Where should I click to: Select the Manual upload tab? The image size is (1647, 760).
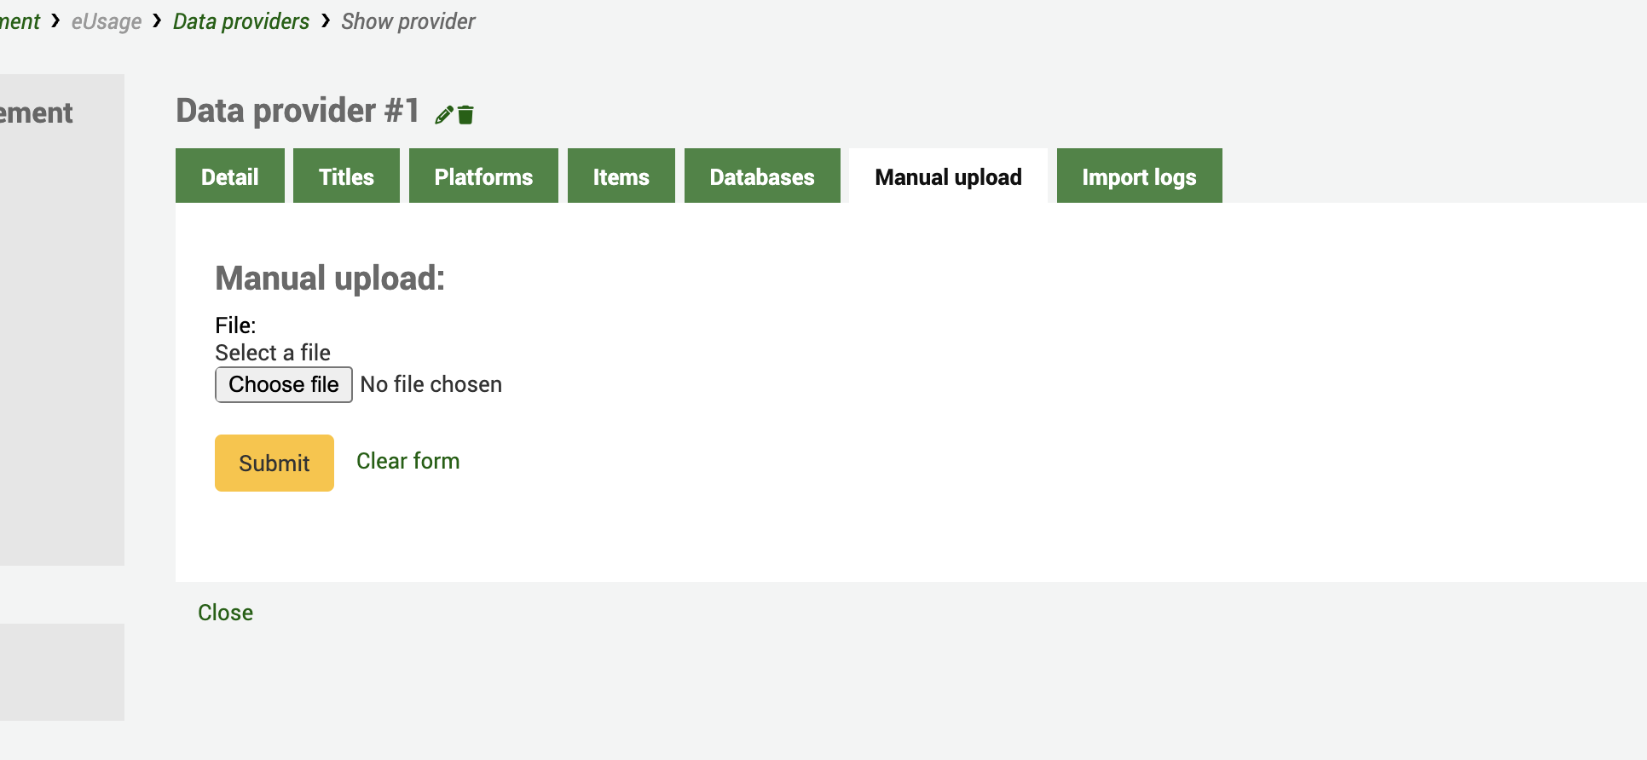click(948, 176)
